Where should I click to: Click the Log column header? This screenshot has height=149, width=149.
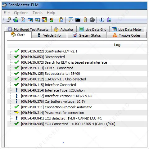(117, 45)
